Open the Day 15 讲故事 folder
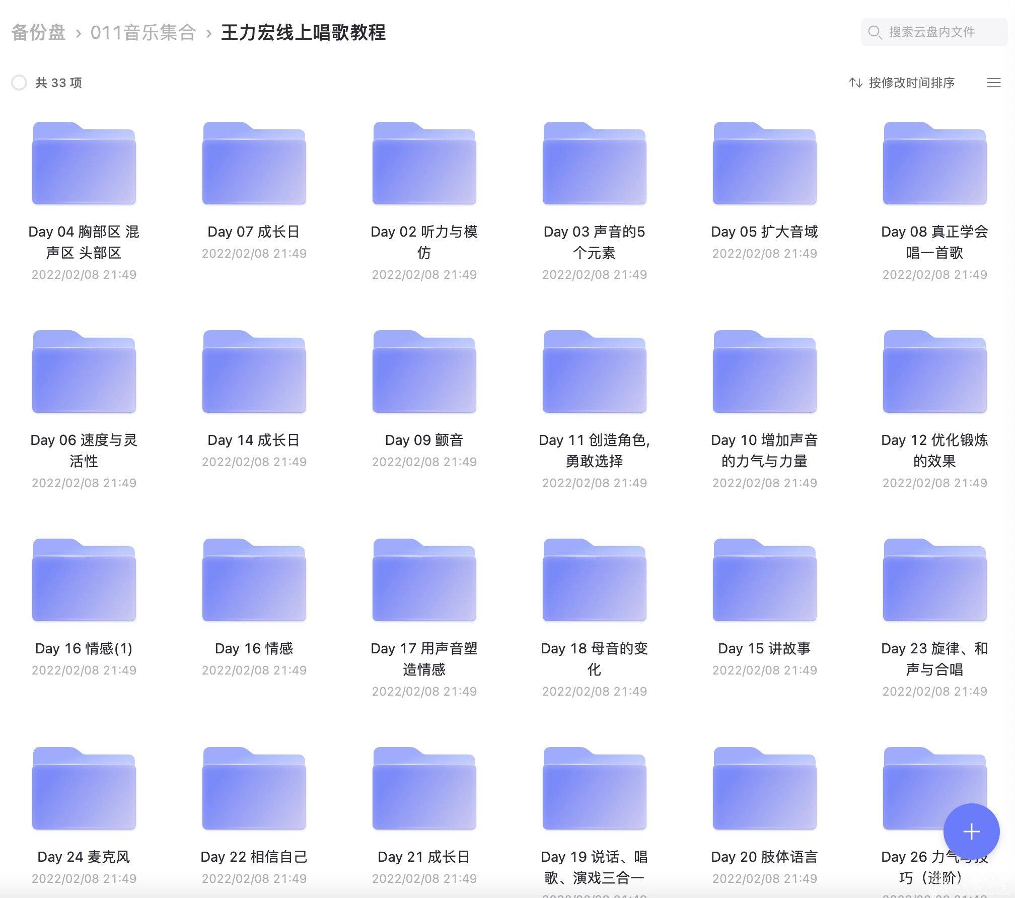This screenshot has height=898, width=1015. click(764, 580)
